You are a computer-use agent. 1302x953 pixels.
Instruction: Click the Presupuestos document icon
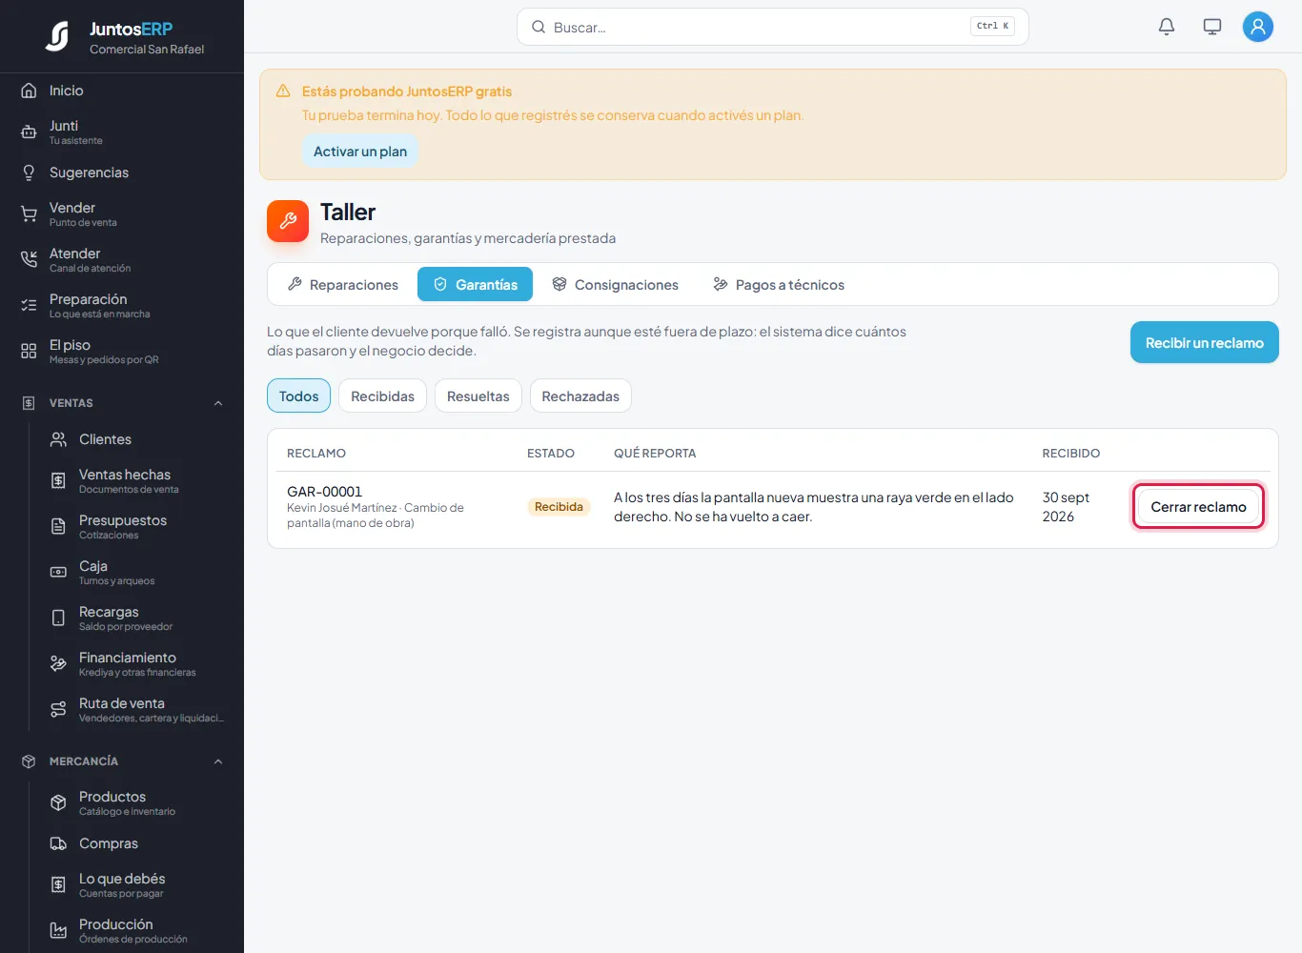click(58, 527)
